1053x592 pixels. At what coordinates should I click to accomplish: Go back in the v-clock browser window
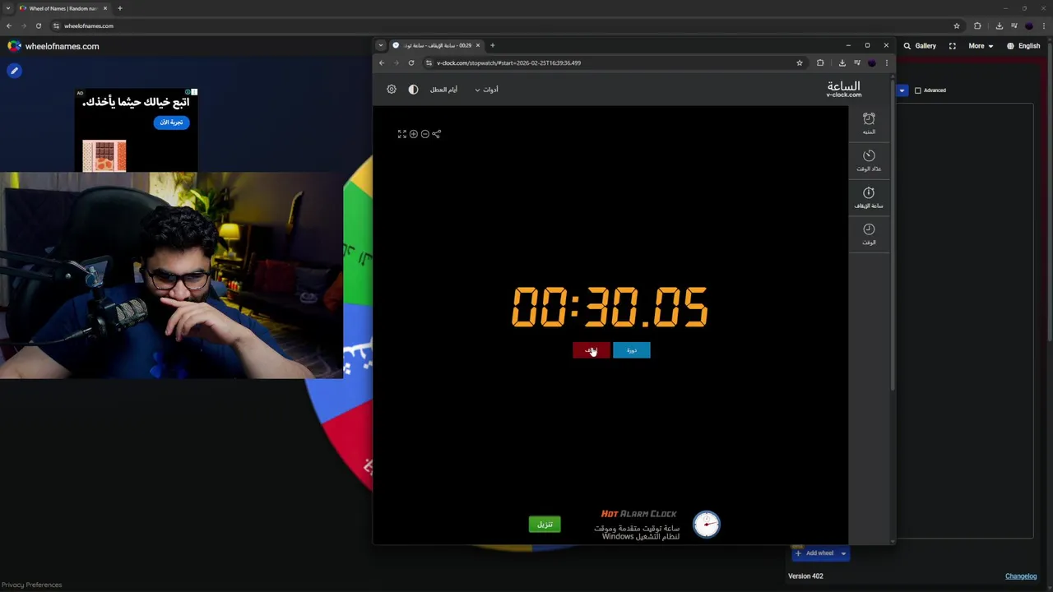point(382,62)
